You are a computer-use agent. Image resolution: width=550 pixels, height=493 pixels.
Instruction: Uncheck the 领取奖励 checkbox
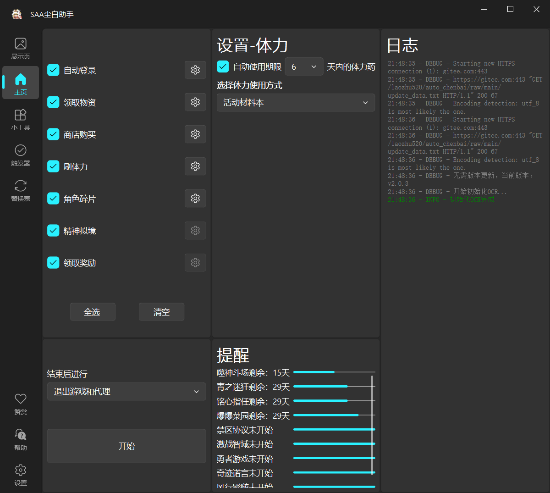[53, 263]
